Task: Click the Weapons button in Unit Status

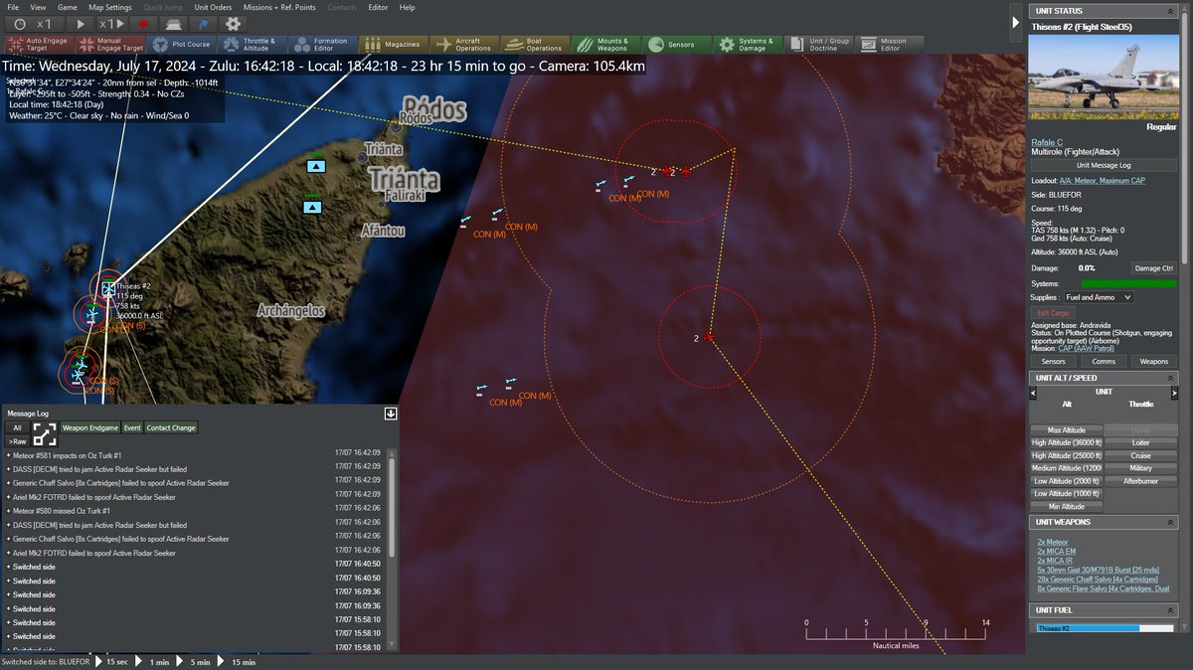Action: pyautogui.click(x=1153, y=362)
